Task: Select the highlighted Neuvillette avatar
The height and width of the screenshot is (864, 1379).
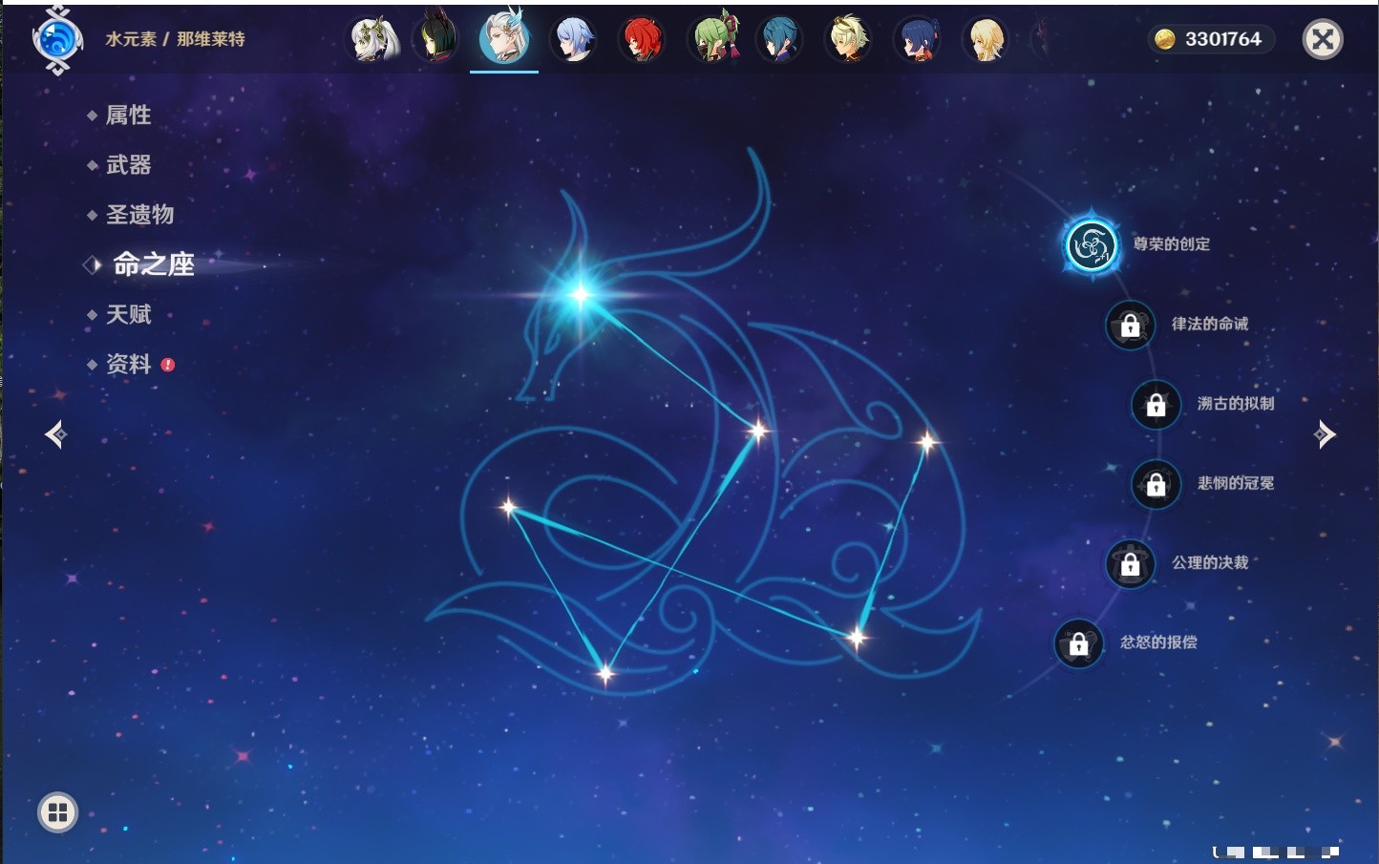Action: (x=504, y=36)
